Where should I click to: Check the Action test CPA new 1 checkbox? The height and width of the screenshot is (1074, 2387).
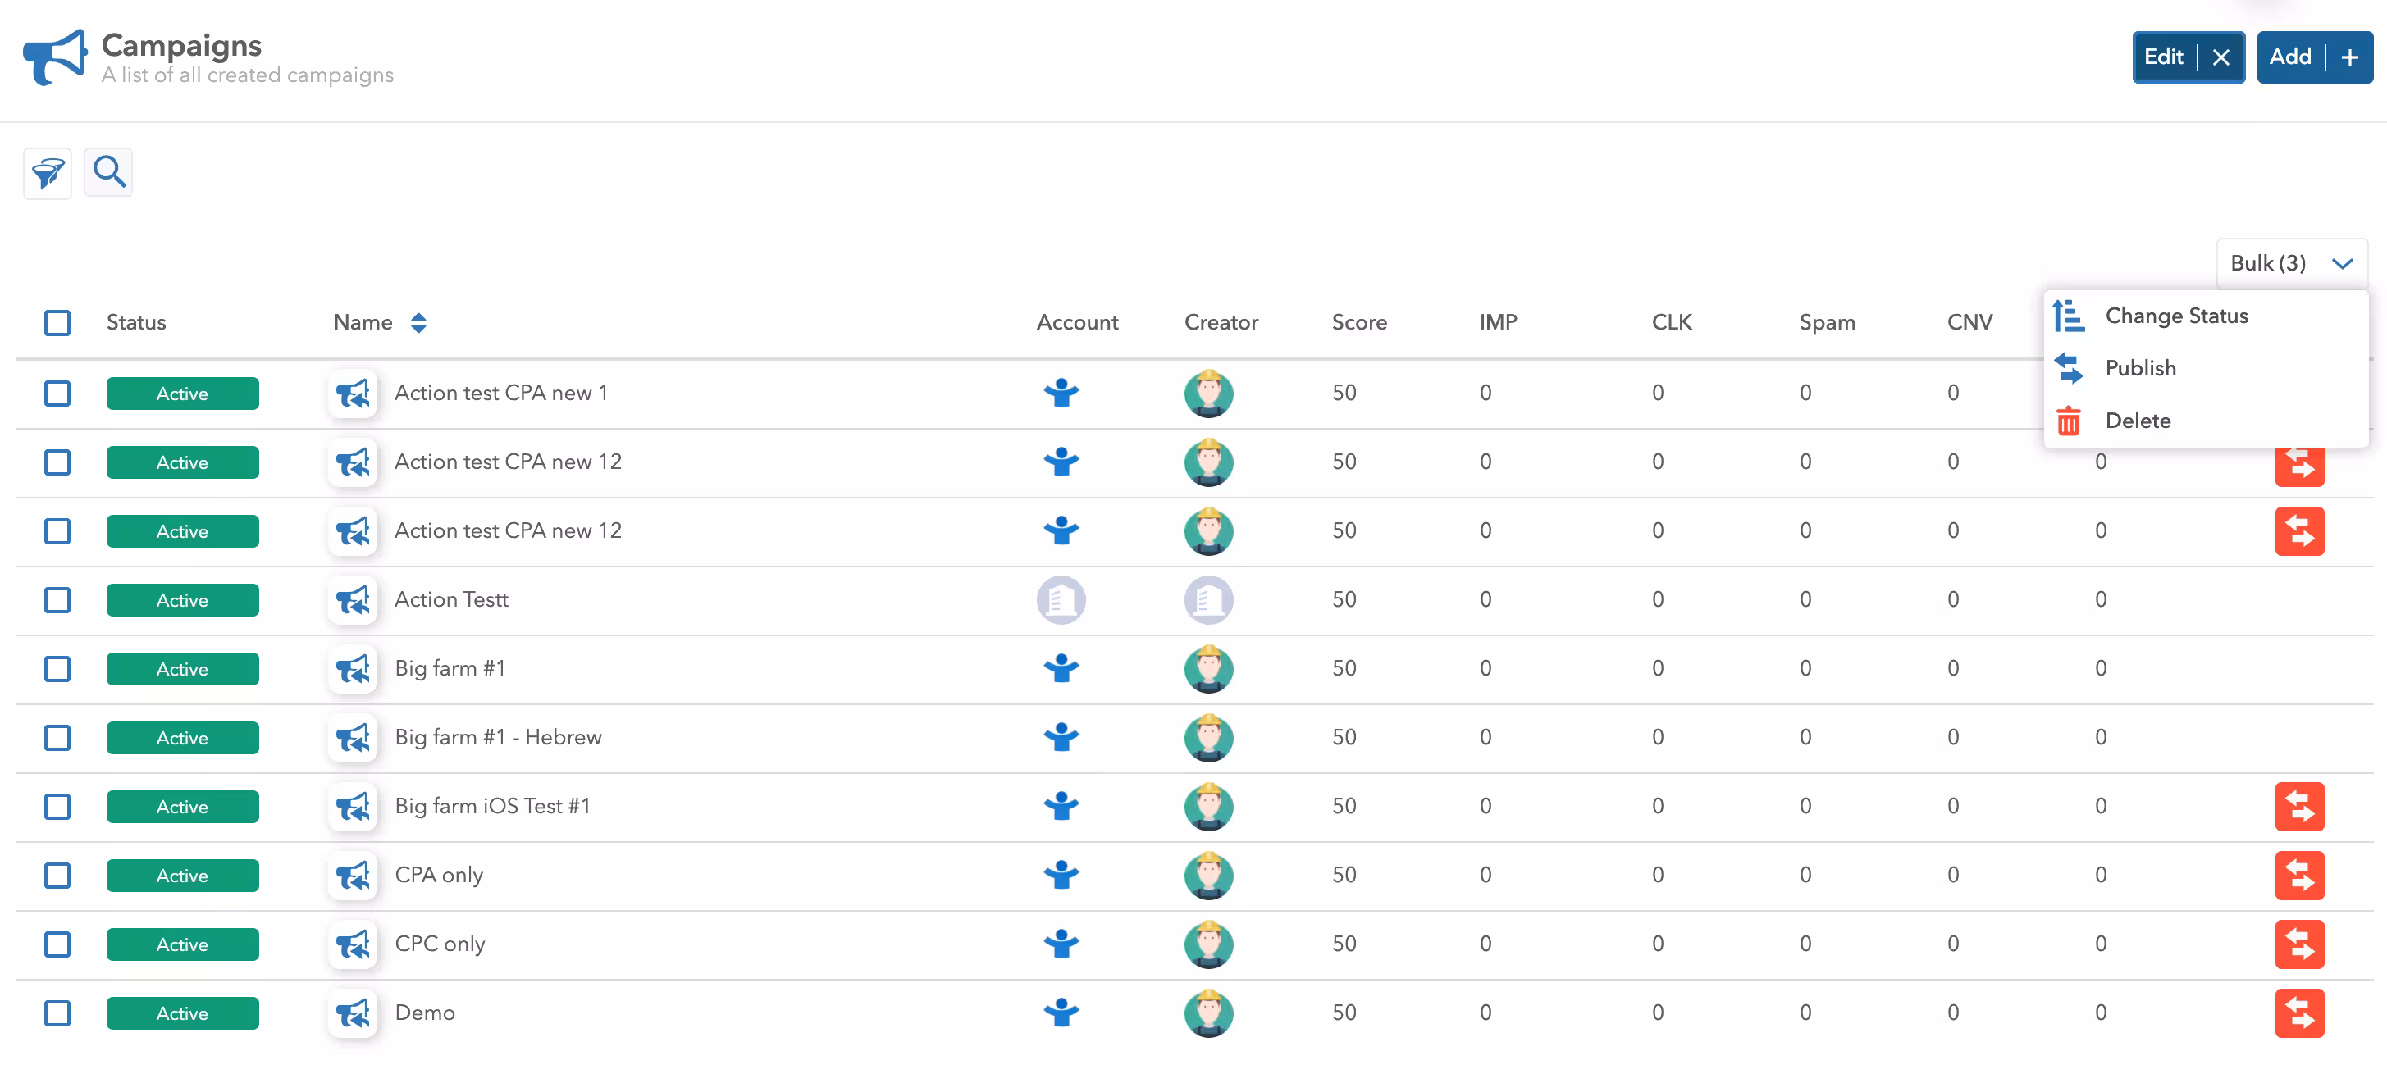click(57, 394)
